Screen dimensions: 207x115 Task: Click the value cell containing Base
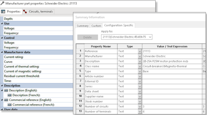point(172,71)
